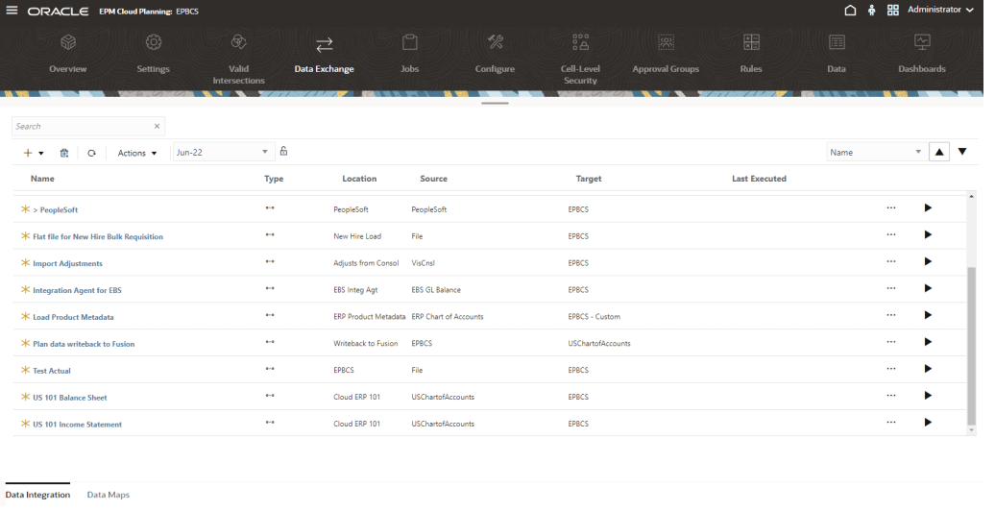
Task: Click the Last Executed column header
Action: [759, 179]
